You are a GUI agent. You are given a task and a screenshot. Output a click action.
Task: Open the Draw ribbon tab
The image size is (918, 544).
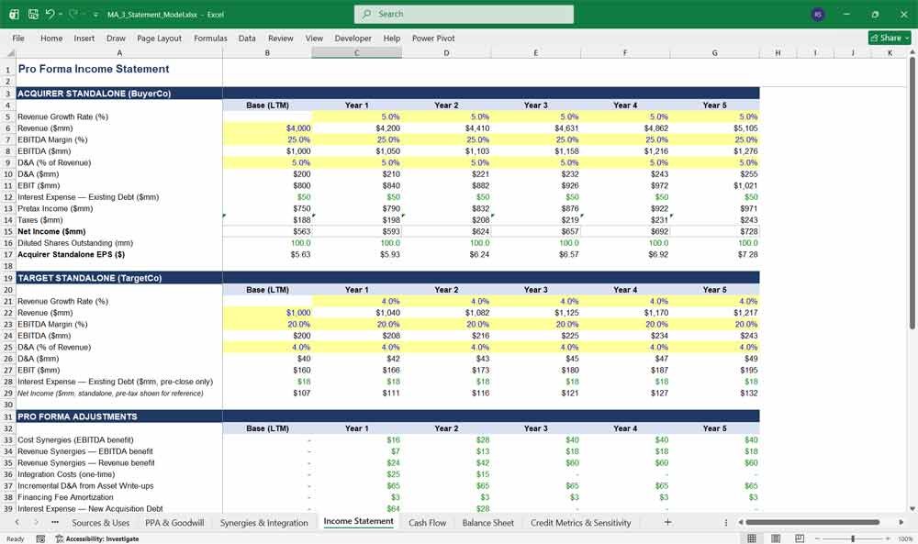(x=116, y=38)
